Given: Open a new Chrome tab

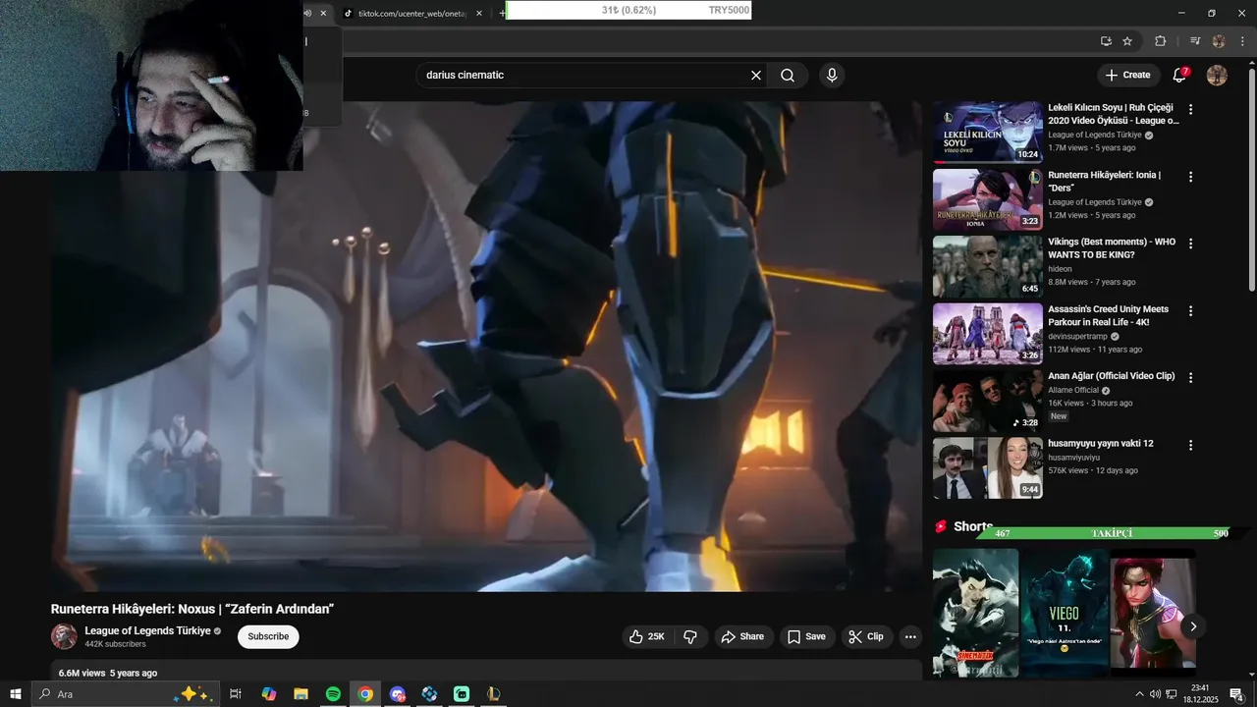Looking at the screenshot, I should pos(502,13).
